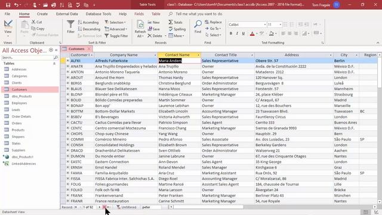Switch to the Create ribbon tab
The width and height of the screenshot is (382, 215).
coord(42,14)
